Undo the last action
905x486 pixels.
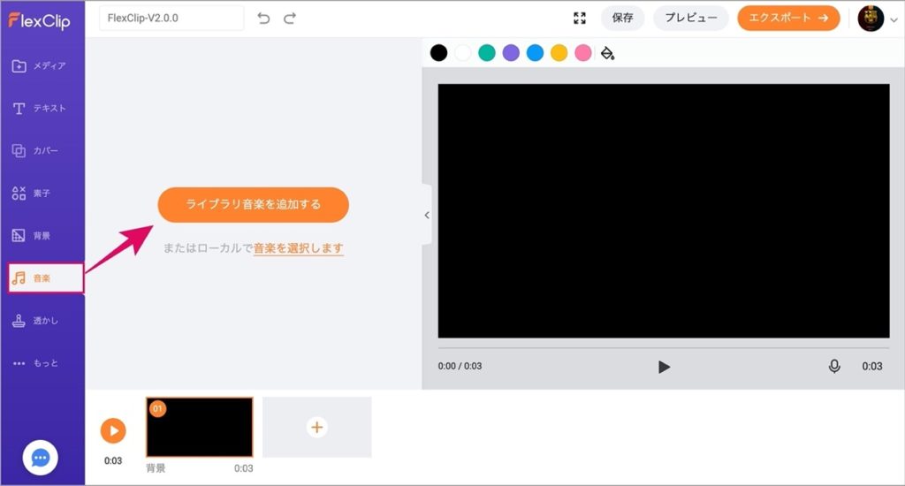(263, 18)
